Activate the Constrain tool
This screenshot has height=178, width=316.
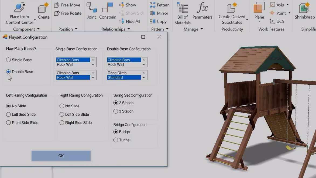108,11
